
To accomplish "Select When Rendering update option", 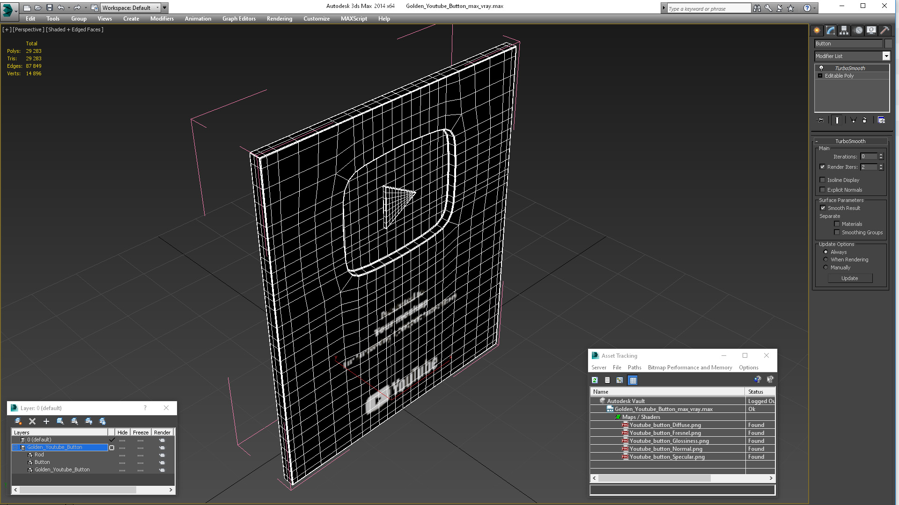I will click(x=826, y=260).
